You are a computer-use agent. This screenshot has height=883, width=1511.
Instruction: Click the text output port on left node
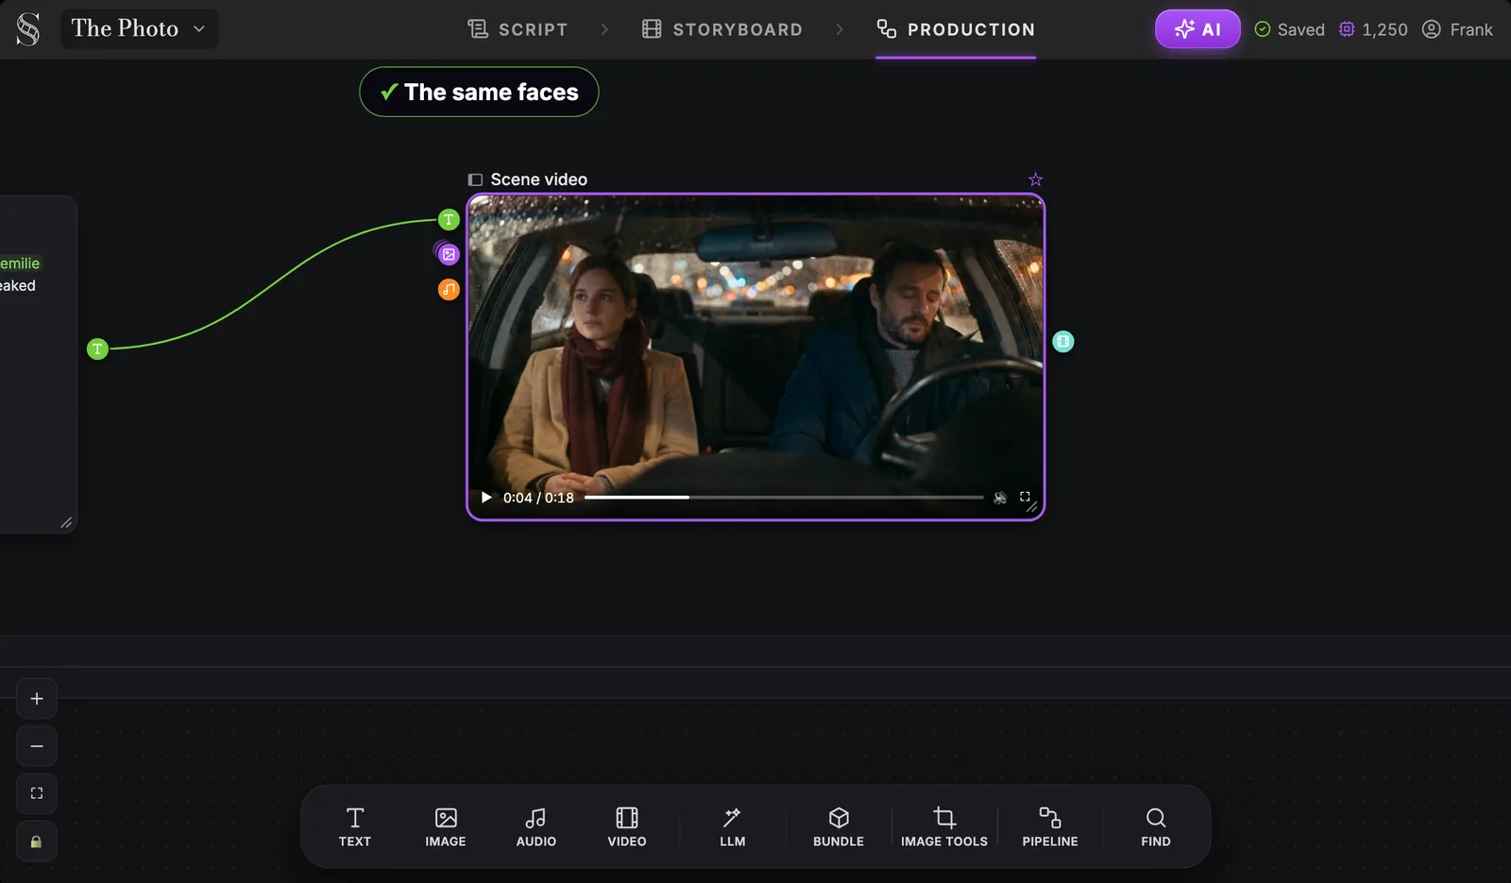[97, 349]
